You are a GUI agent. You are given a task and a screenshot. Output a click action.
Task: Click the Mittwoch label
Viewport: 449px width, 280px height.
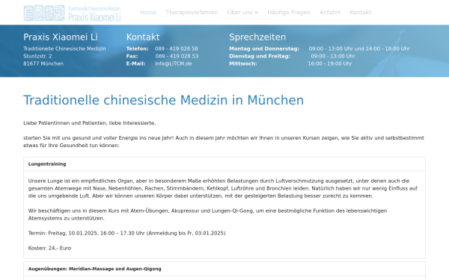(242, 63)
